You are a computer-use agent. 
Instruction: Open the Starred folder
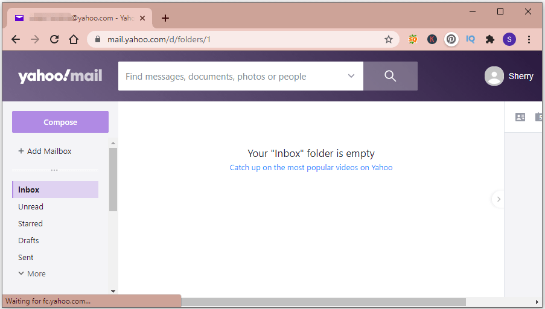30,223
